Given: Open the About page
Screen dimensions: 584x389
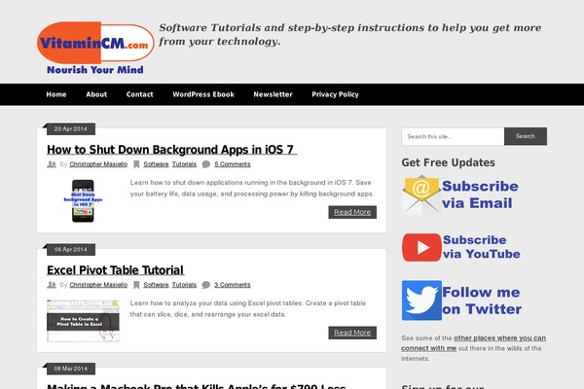Looking at the screenshot, I should pos(96,94).
